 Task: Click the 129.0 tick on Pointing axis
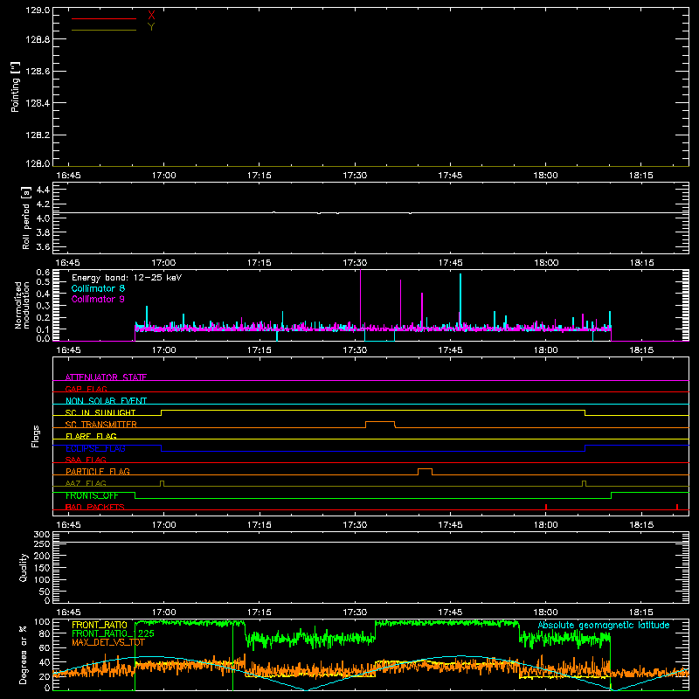click(38, 10)
